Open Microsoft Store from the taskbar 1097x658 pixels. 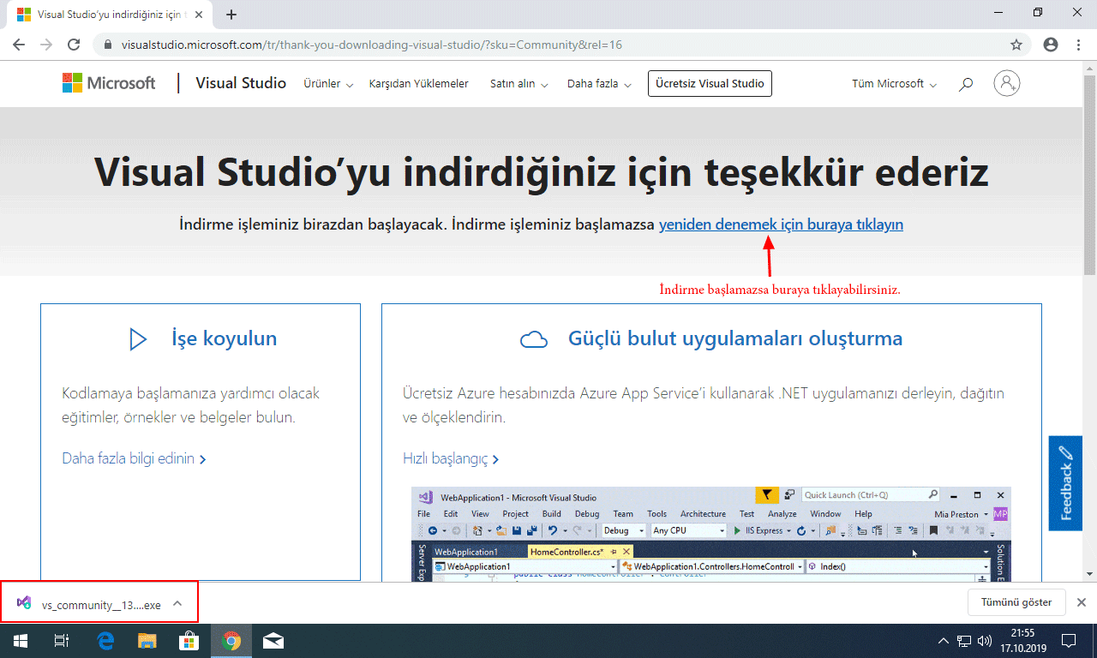189,641
